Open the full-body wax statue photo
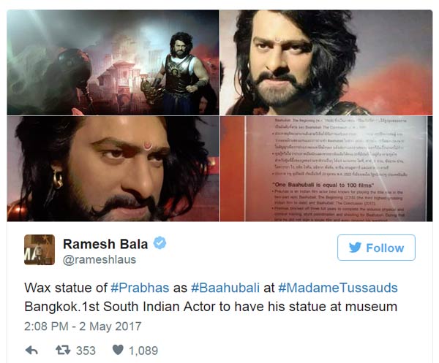 [113, 63]
